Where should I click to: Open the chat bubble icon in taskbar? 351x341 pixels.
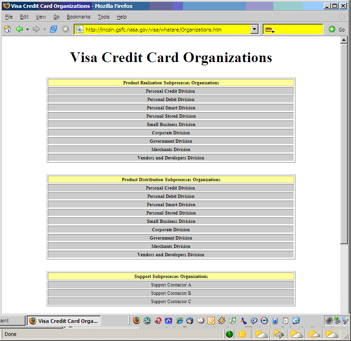coord(254,321)
